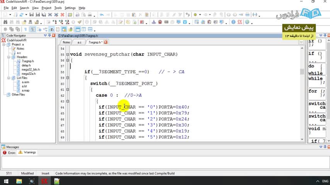Click the blue V icon
The width and height of the screenshot is (330, 185).
(185, 22)
